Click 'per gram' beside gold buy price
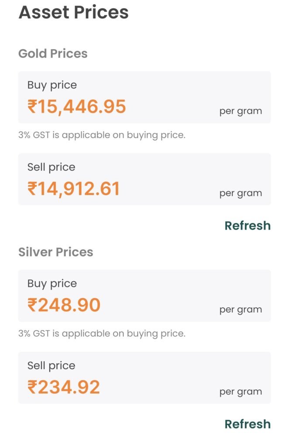Viewport: 289px width, 447px height. [x=241, y=111]
